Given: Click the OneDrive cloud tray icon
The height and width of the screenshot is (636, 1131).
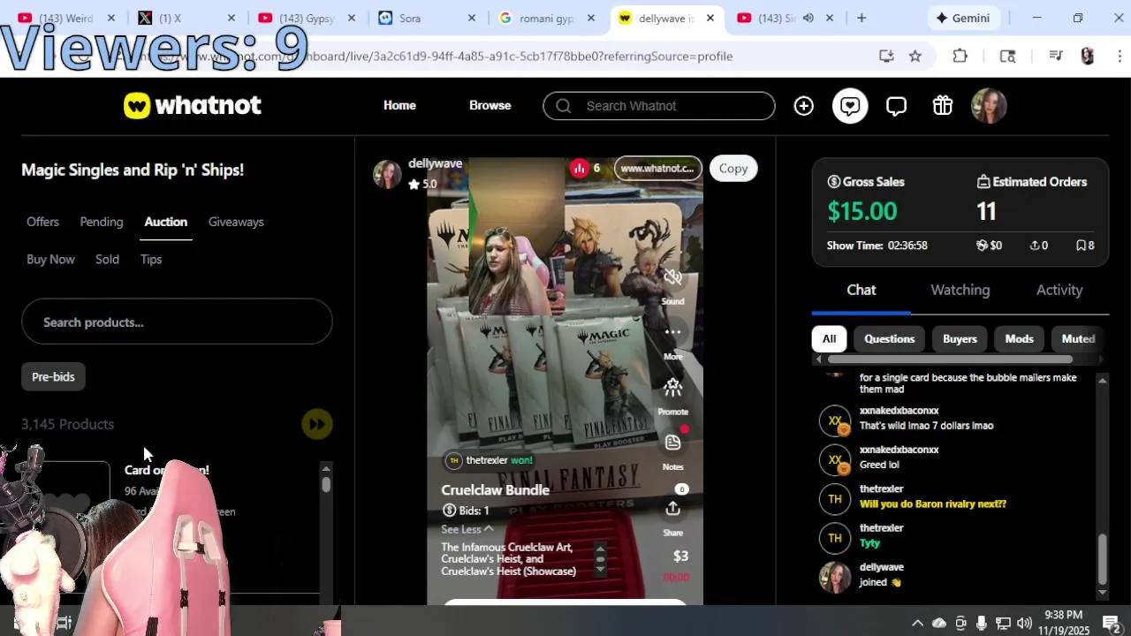Looking at the screenshot, I should (939, 623).
